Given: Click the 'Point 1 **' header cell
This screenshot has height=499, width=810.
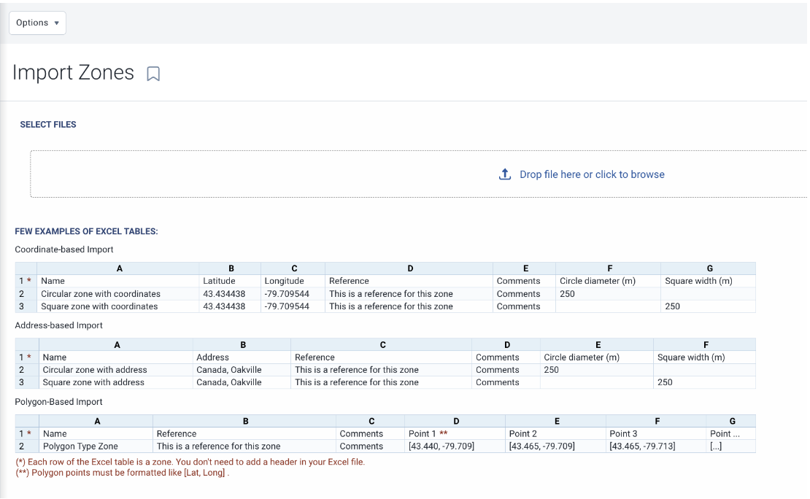Looking at the screenshot, I should pyautogui.click(x=428, y=433).
